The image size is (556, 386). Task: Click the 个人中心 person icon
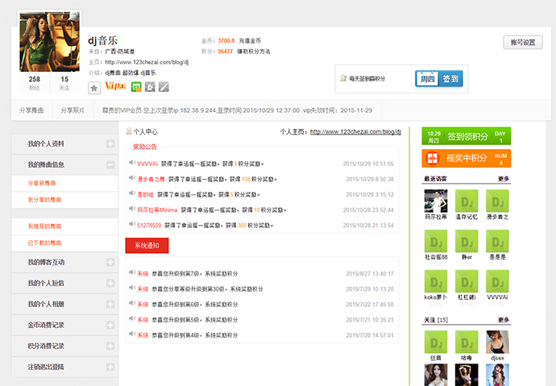click(129, 131)
